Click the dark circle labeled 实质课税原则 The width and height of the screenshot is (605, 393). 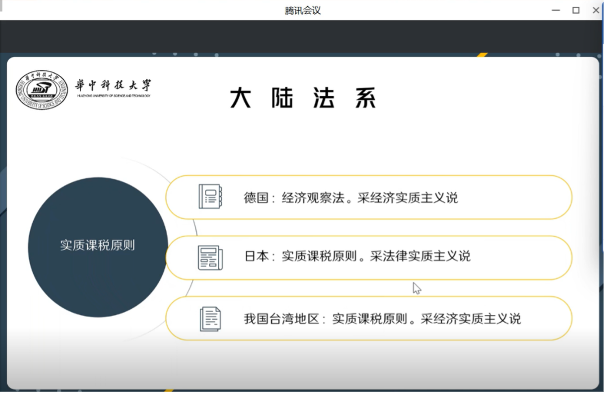pyautogui.click(x=97, y=246)
